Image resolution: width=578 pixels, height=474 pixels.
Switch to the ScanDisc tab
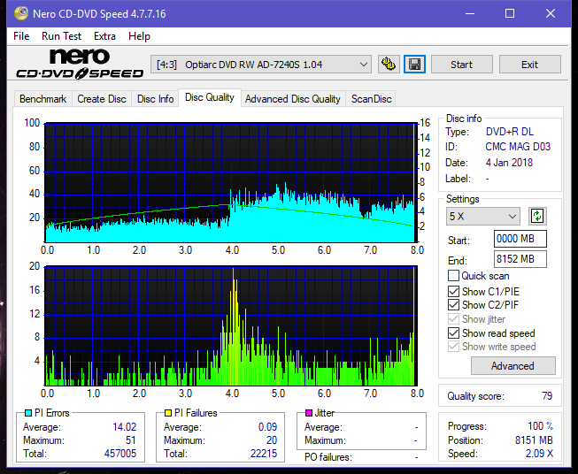tap(371, 99)
